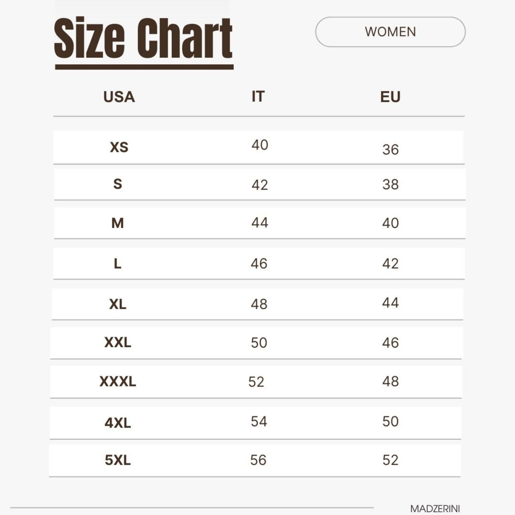Click EU value 50 in 4XL row
The width and height of the screenshot is (515, 515).
coord(390,421)
